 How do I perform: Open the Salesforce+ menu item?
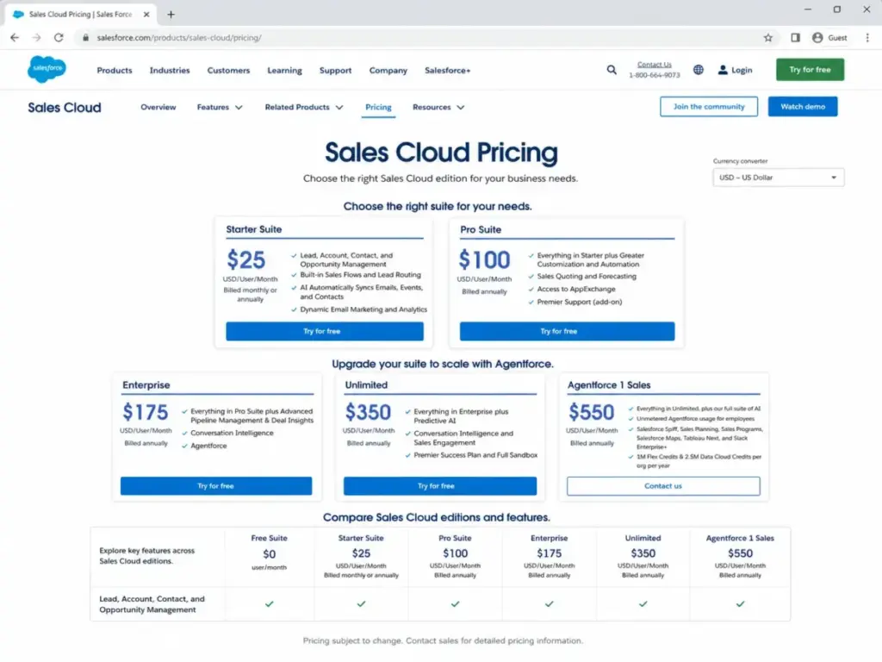point(447,71)
